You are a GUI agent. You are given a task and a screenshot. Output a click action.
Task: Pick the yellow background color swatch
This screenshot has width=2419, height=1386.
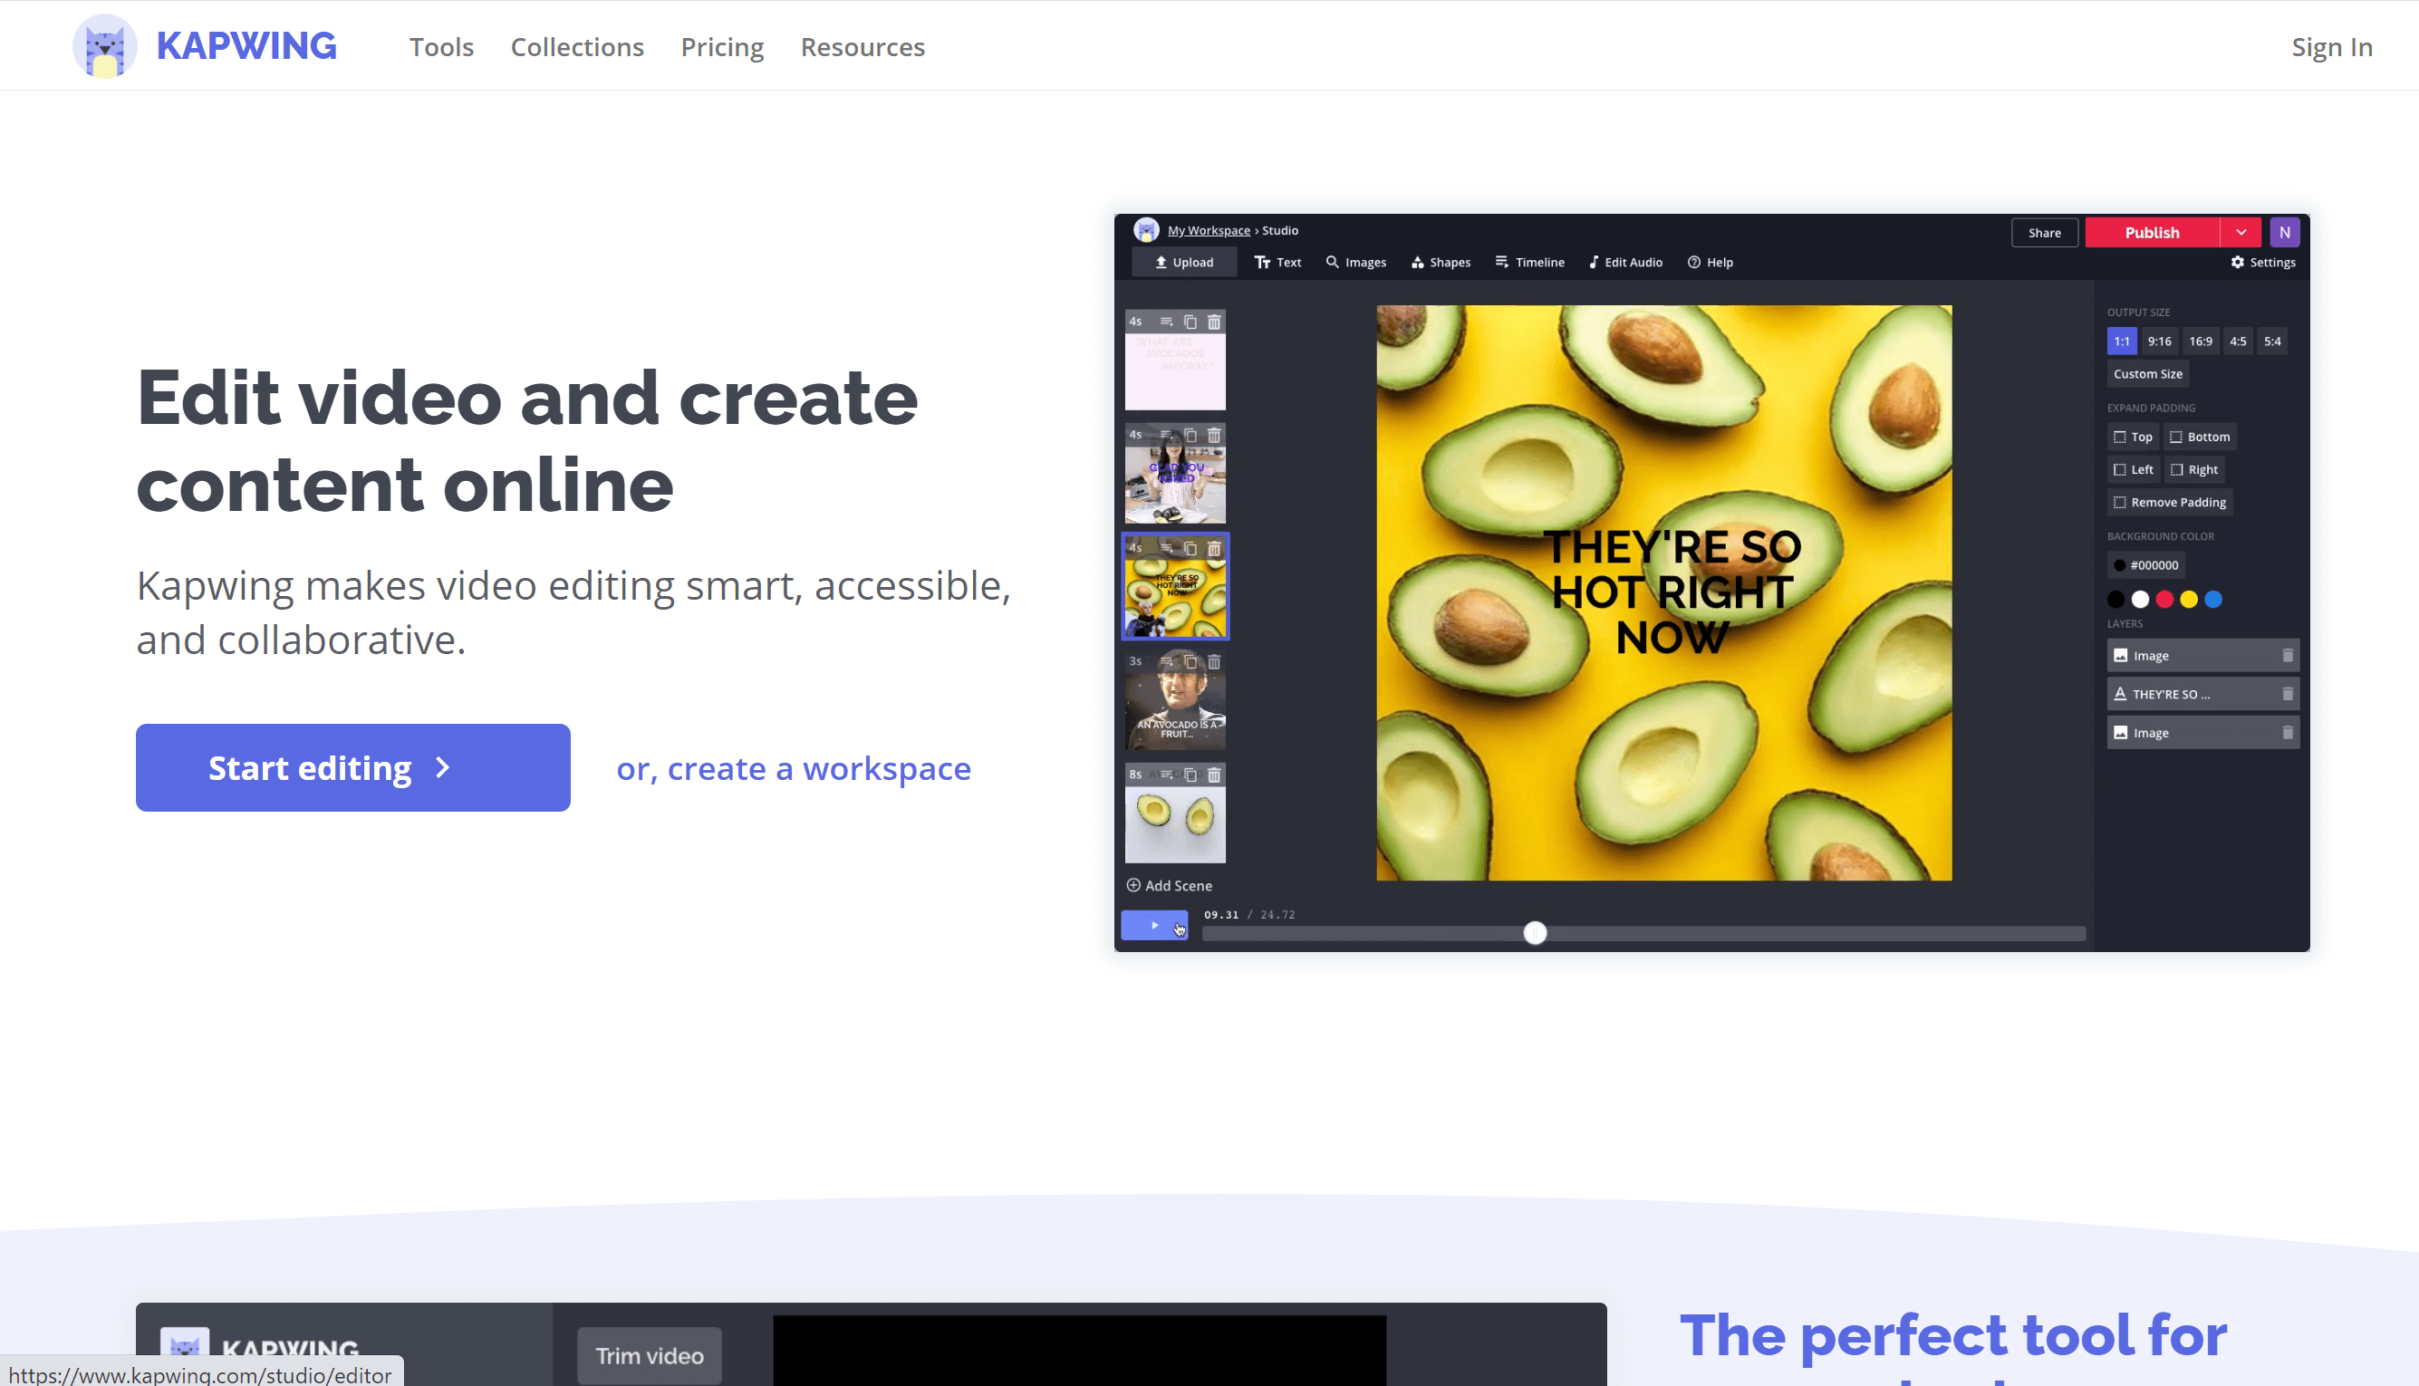[x=2189, y=600]
